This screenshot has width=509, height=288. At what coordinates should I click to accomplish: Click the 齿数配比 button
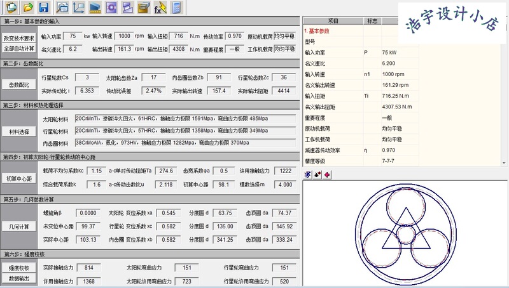[x=19, y=85]
